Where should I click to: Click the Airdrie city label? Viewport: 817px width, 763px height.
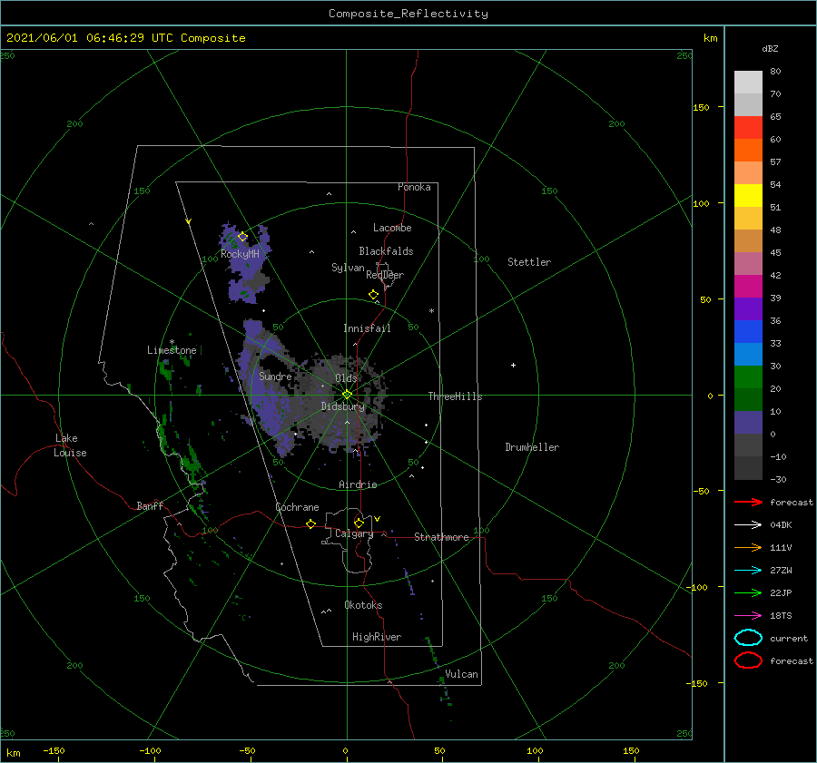[x=358, y=484]
